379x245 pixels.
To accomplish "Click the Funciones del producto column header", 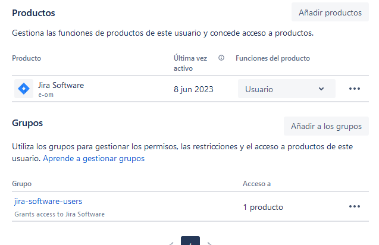I will coord(272,58).
